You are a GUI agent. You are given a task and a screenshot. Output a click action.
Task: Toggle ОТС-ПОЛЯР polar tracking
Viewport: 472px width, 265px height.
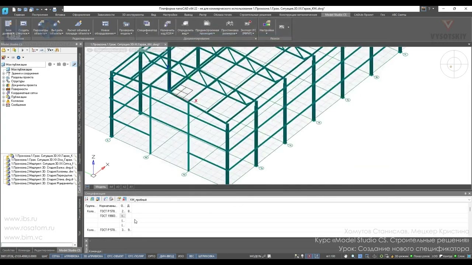(136, 256)
